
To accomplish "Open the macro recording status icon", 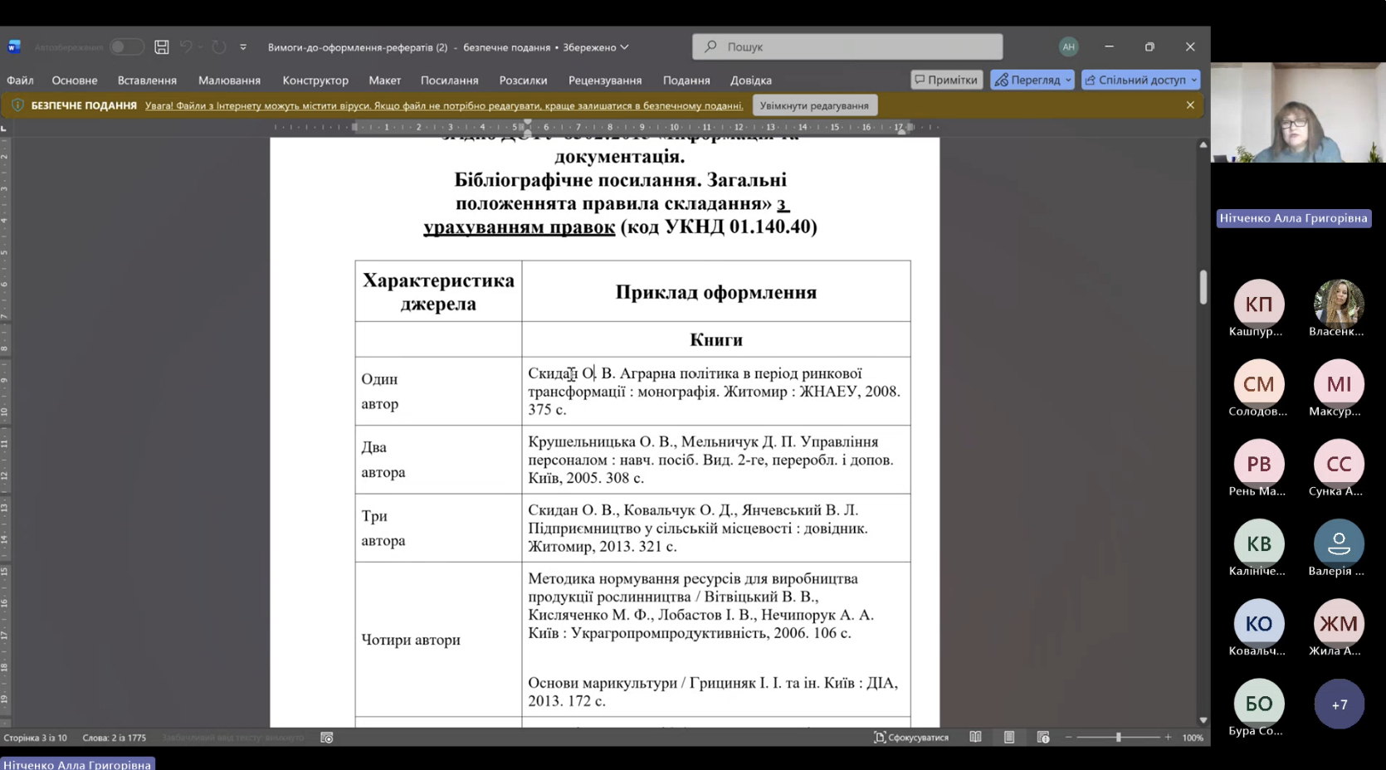I will pyautogui.click(x=327, y=738).
